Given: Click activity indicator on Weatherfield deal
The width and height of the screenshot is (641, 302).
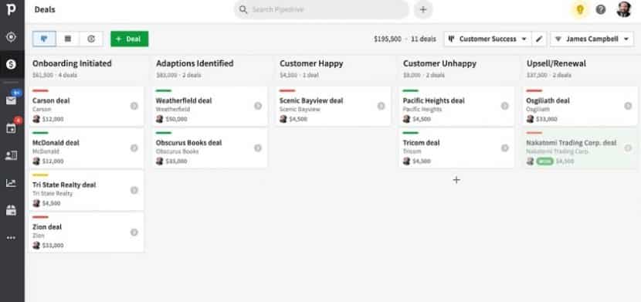Looking at the screenshot, I should (258, 106).
